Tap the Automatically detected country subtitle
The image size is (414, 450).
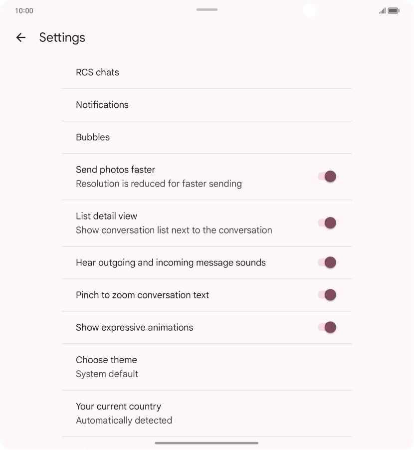point(124,421)
